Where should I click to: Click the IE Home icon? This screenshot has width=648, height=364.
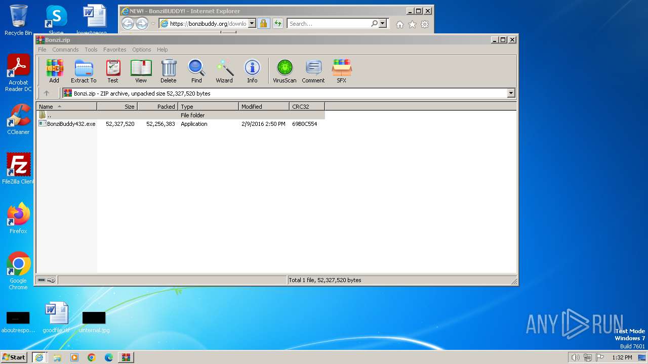[x=400, y=24]
